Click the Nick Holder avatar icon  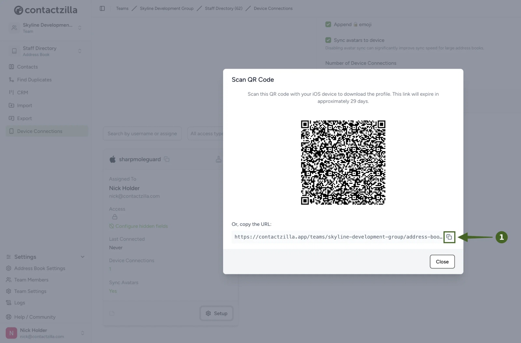[11, 333]
